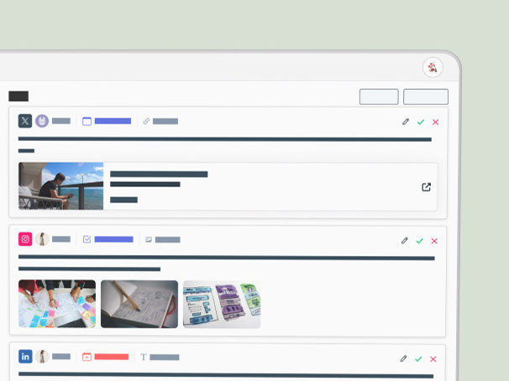Click the LinkedIn network icon
509x381 pixels.
pos(25,357)
